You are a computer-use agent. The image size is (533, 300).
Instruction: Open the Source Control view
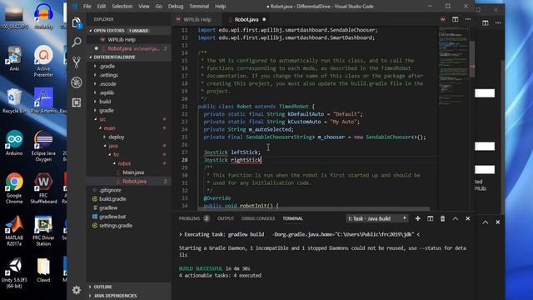coord(77,62)
